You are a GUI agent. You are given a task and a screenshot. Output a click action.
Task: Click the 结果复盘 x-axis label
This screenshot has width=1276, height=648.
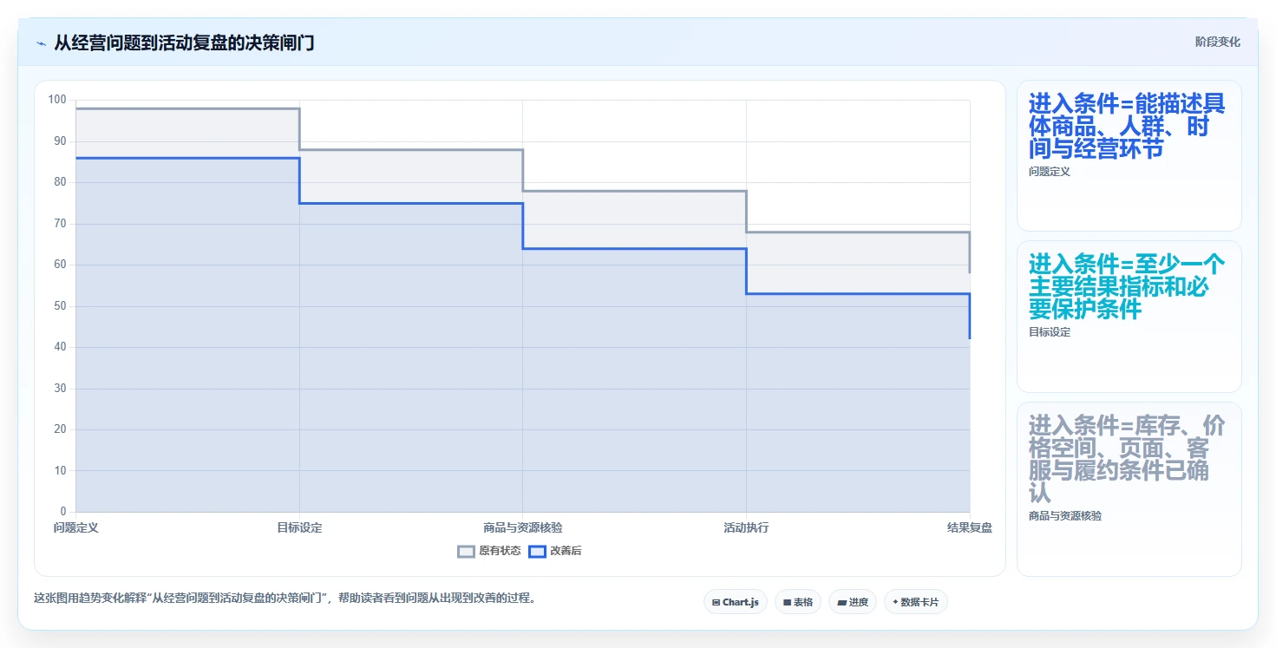(x=970, y=527)
